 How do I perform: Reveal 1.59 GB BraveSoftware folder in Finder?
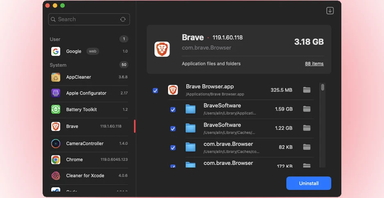[x=306, y=109]
